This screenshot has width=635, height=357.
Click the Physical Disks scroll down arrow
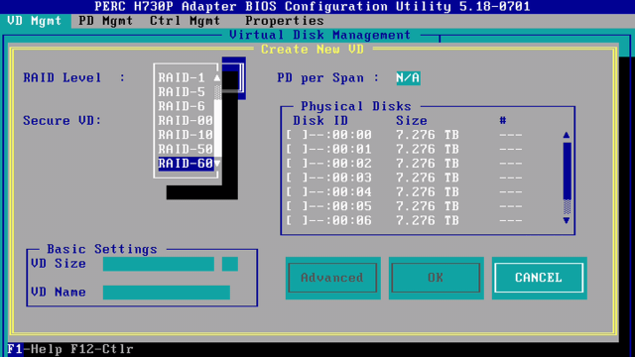[567, 220]
